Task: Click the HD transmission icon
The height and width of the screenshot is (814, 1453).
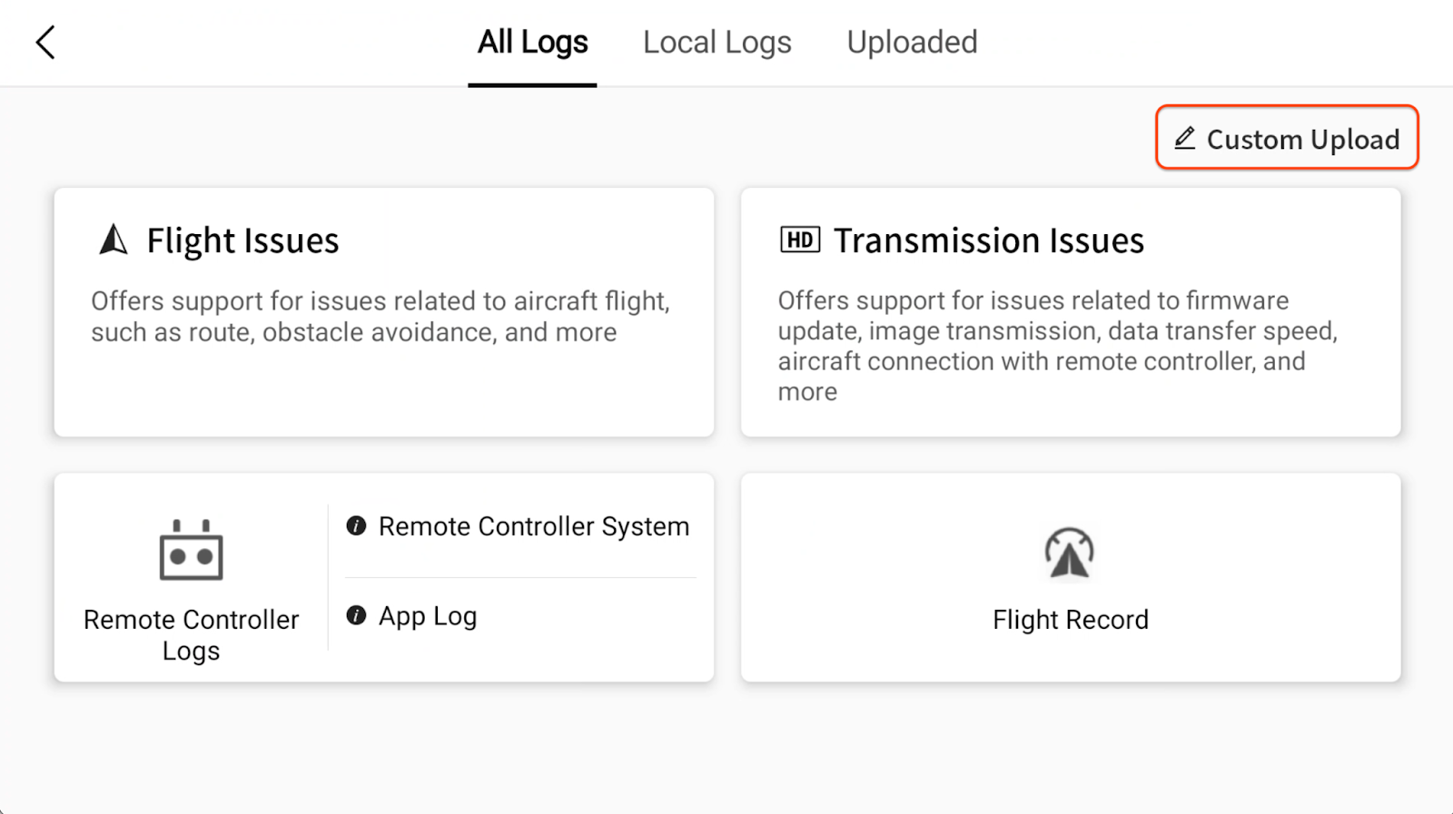Action: coord(799,240)
